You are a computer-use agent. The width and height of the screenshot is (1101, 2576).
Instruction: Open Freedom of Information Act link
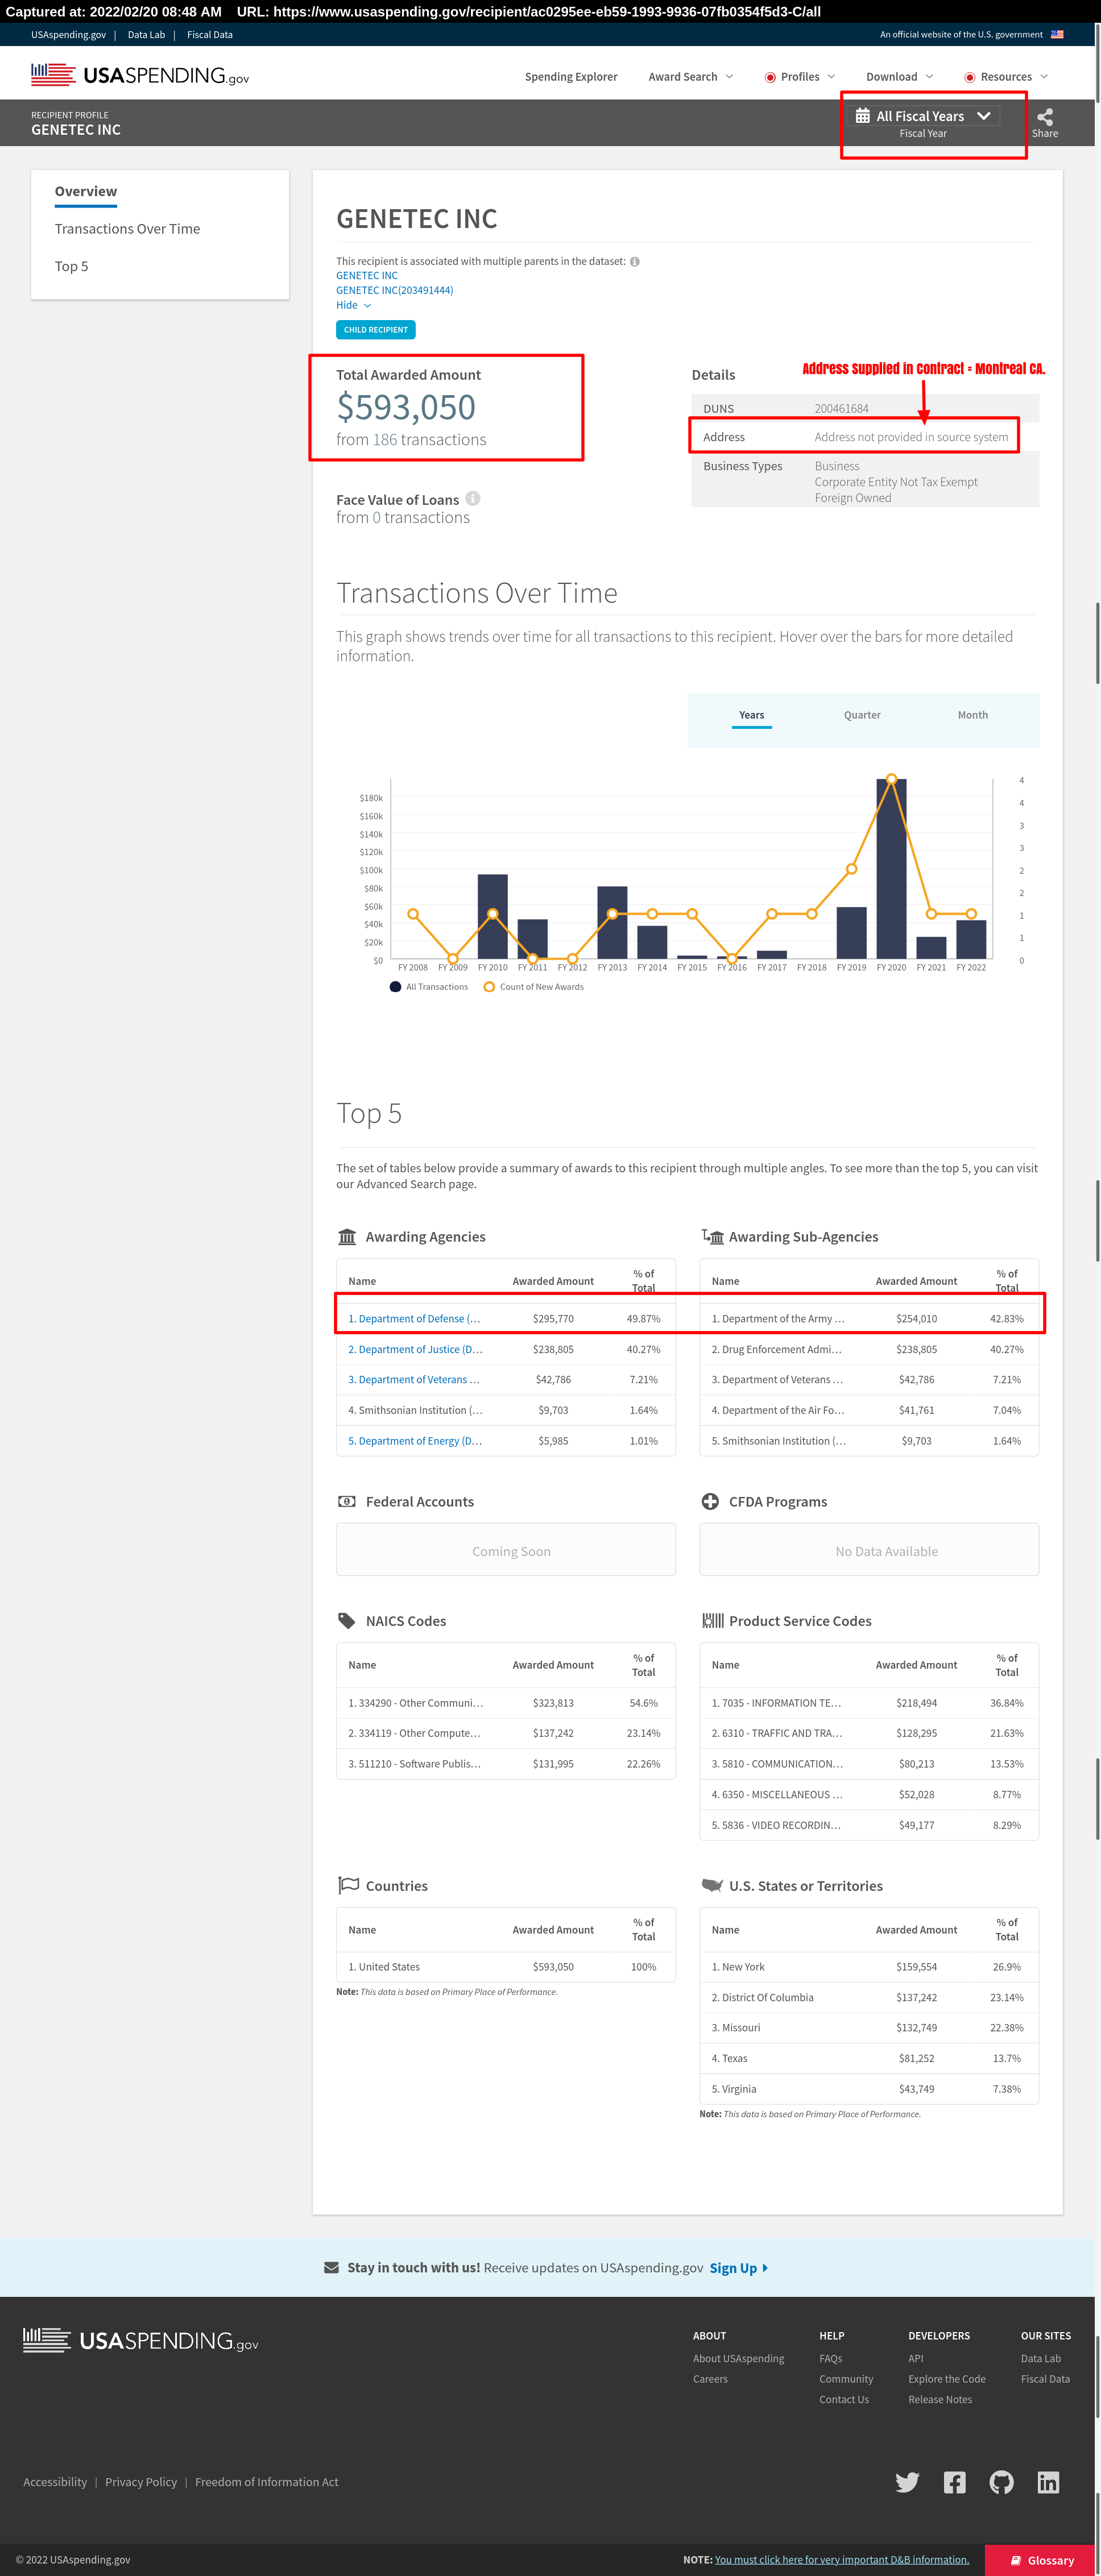267,2482
